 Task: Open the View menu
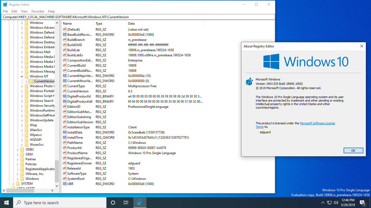[x=24, y=11]
